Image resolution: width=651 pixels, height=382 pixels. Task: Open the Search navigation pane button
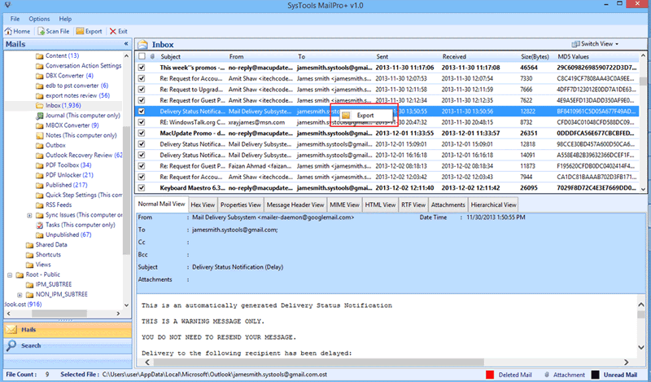68,345
